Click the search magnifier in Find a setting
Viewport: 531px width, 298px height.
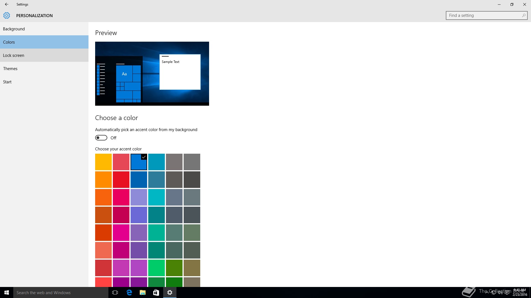524,15
